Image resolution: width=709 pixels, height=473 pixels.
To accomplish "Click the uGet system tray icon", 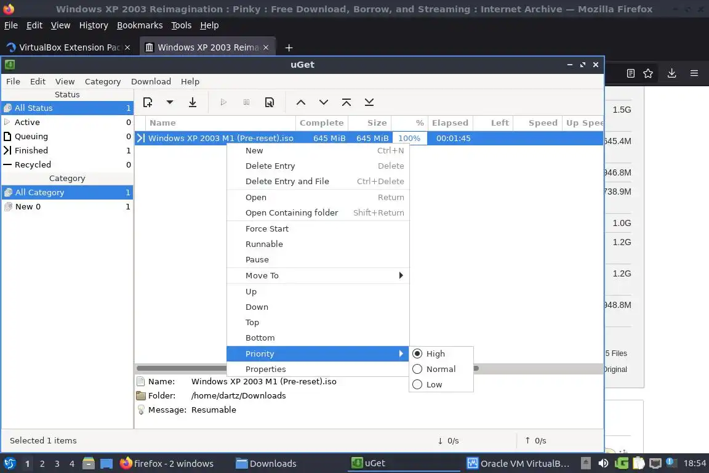I will (621, 464).
